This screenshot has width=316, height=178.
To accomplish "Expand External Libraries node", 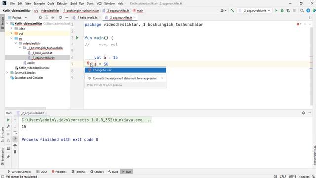I will pyautogui.click(x=8, y=73).
